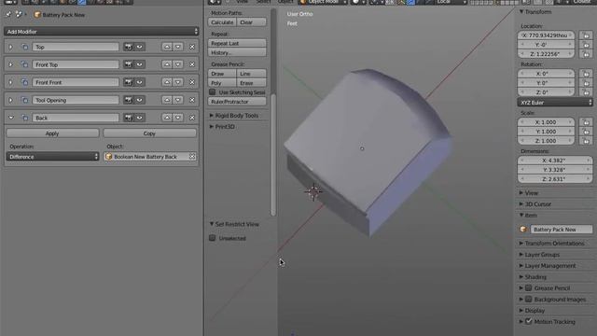This screenshot has width=597, height=336.
Task: Move Front Front modifier up
Action: [x=167, y=82]
